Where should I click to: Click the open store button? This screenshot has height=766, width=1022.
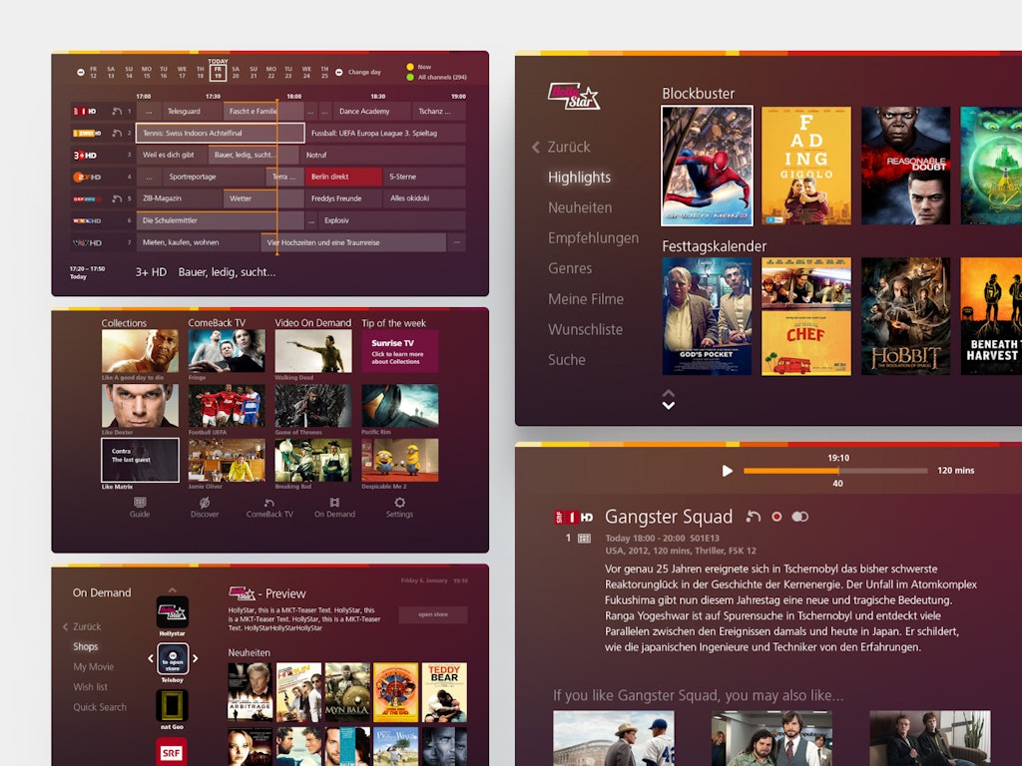tap(433, 614)
